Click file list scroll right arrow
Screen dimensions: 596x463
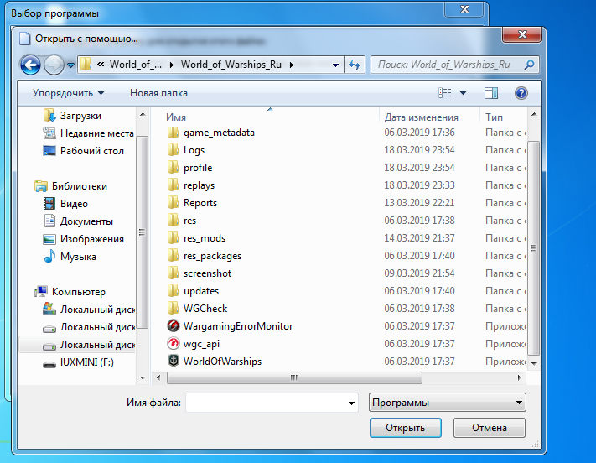tap(519, 377)
